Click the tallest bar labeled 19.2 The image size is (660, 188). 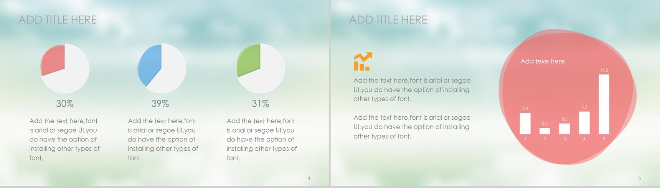pyautogui.click(x=604, y=104)
